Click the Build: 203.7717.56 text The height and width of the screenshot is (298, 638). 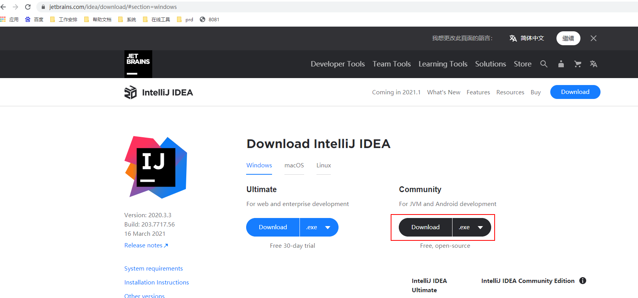pos(150,225)
